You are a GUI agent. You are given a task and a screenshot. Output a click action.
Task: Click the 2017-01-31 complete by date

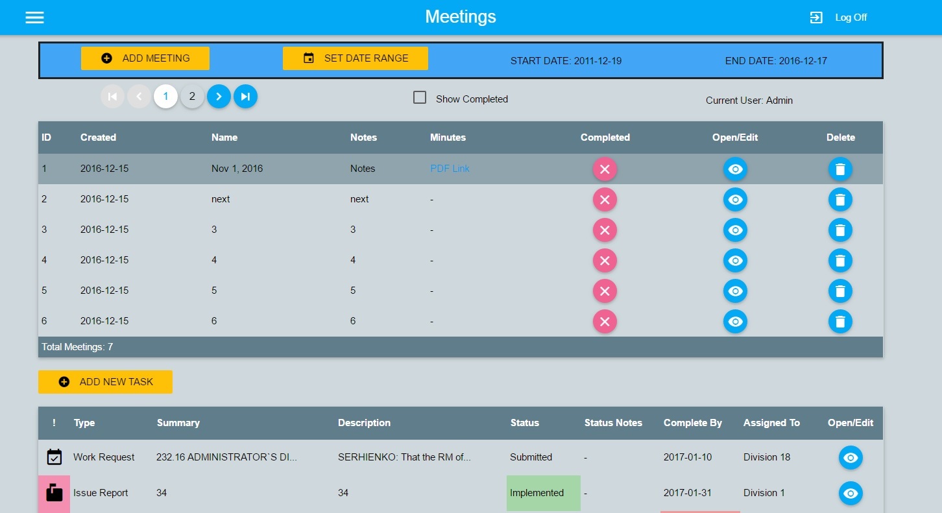coord(688,493)
